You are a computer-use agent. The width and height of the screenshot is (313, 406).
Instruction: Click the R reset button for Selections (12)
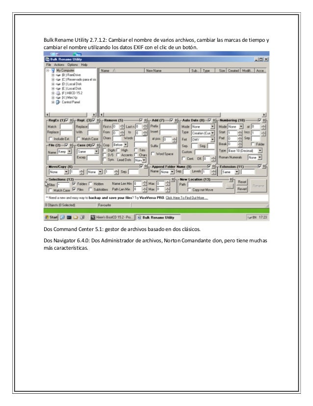click(173, 179)
